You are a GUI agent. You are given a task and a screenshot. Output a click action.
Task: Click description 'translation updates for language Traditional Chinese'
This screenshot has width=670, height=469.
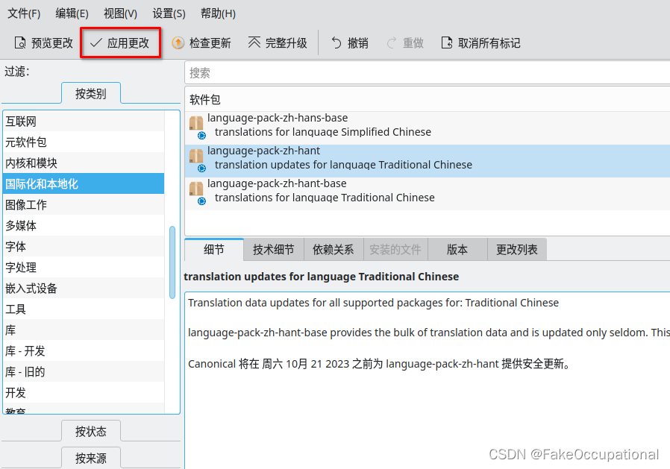[343, 165]
